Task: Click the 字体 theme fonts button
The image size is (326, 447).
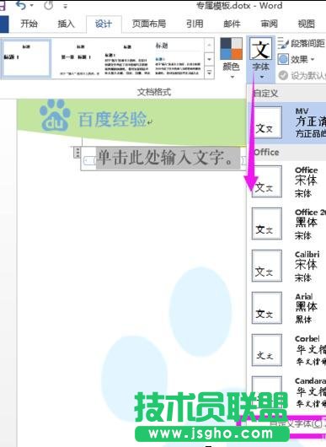Action: click(261, 59)
